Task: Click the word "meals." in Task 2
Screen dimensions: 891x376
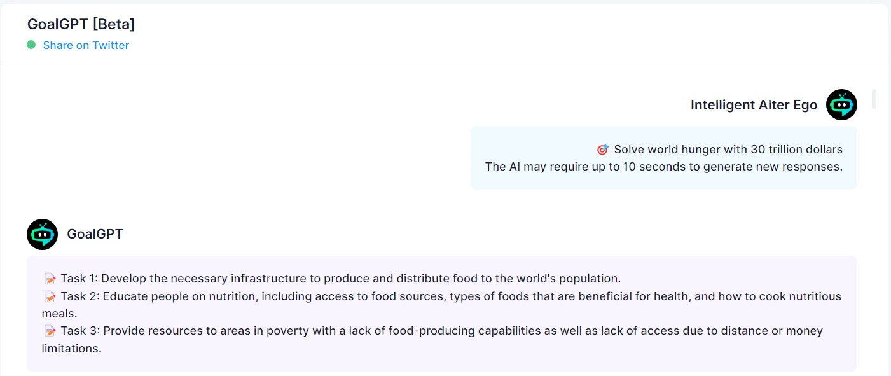Action: (60, 314)
